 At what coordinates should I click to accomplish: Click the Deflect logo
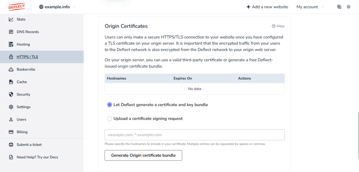(16, 7)
